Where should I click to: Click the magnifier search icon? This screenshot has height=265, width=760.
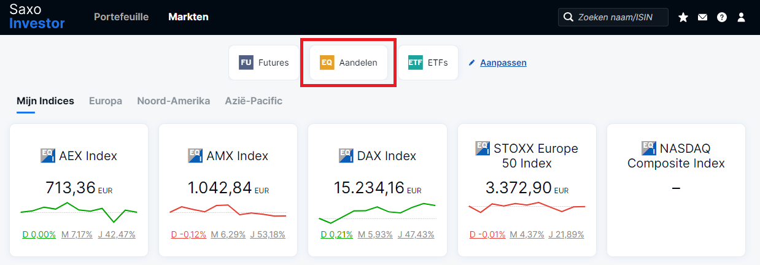click(x=568, y=17)
